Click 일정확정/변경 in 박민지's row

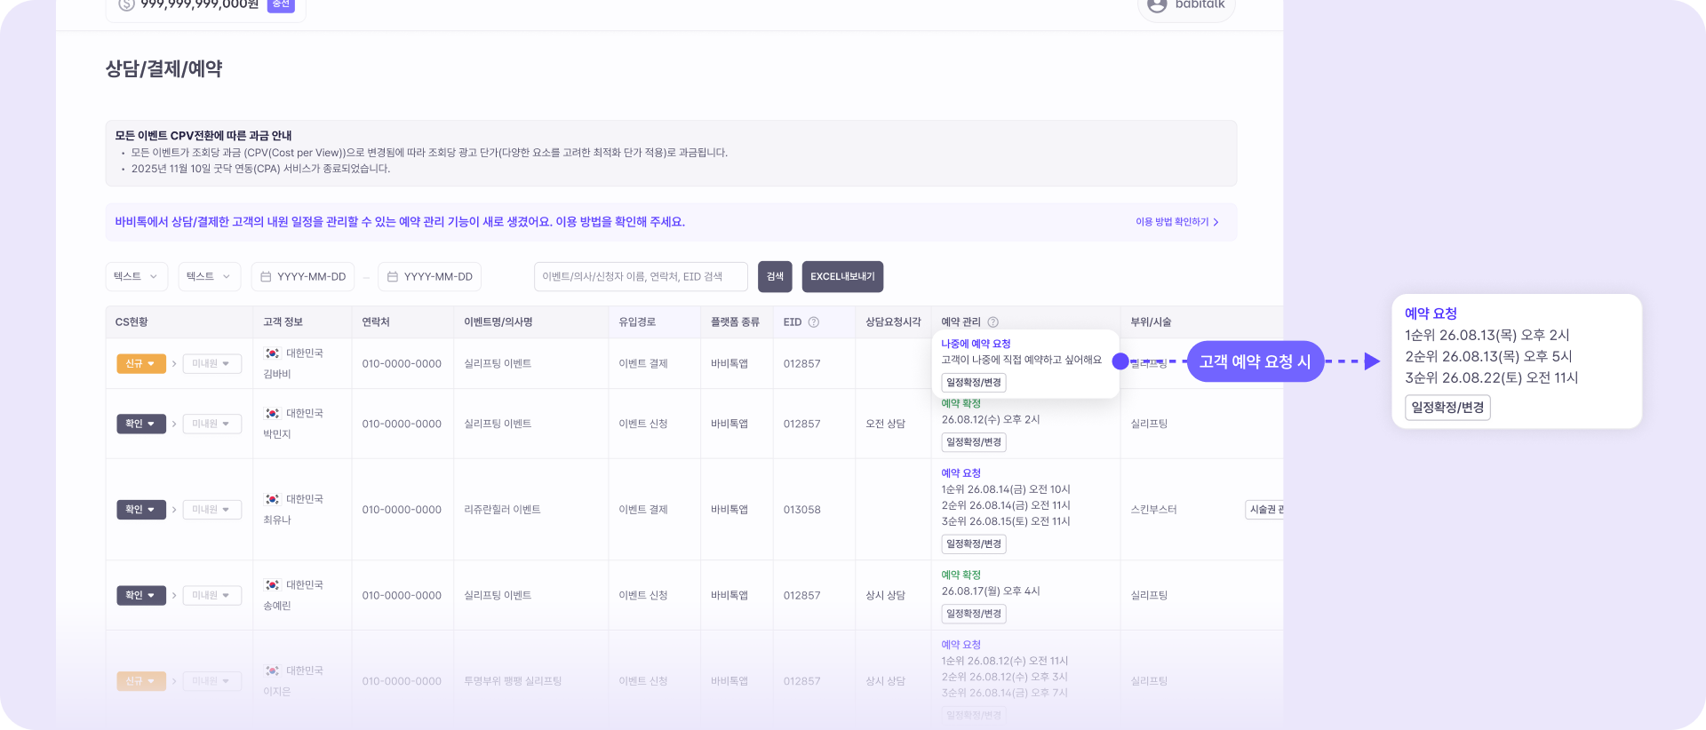coord(974,442)
